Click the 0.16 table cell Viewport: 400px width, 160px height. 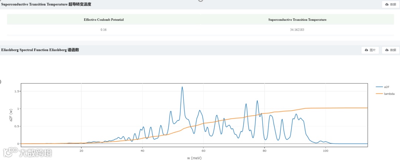point(104,30)
